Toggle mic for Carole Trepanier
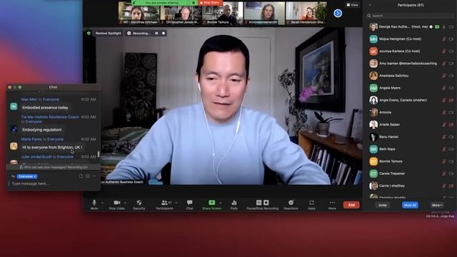The width and height of the screenshot is (457, 257). pos(444,173)
